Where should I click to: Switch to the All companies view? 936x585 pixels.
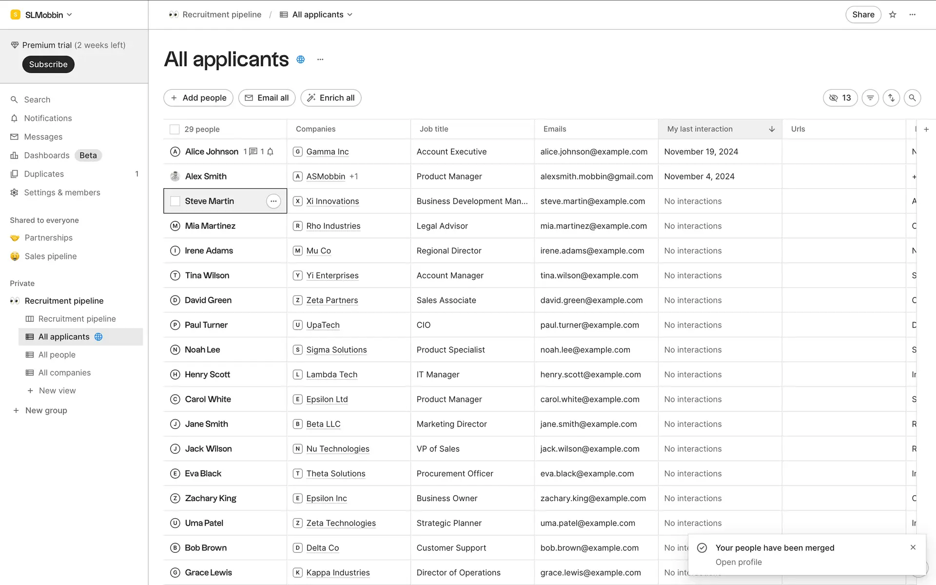coord(64,373)
